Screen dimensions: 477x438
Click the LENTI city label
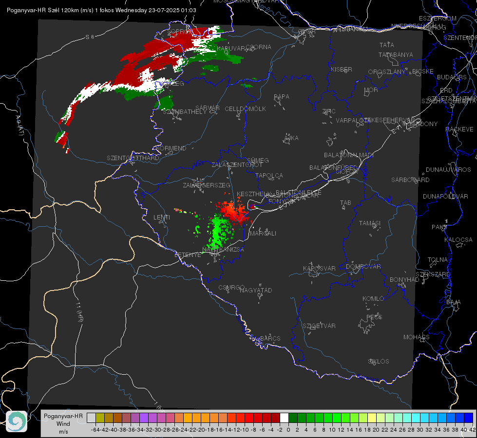coord(162,218)
